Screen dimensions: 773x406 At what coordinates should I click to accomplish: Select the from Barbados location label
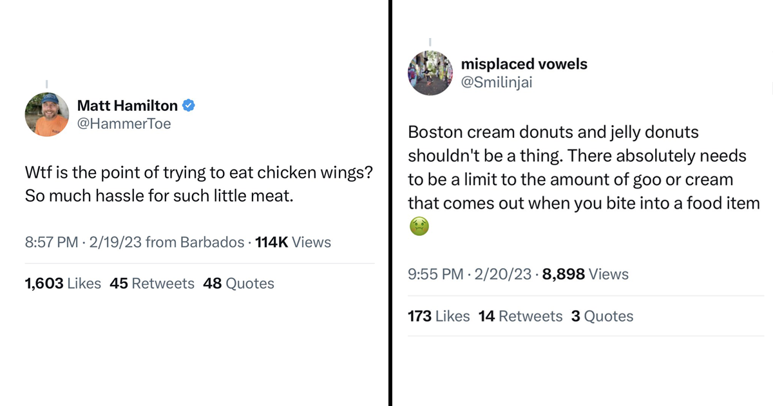click(195, 242)
